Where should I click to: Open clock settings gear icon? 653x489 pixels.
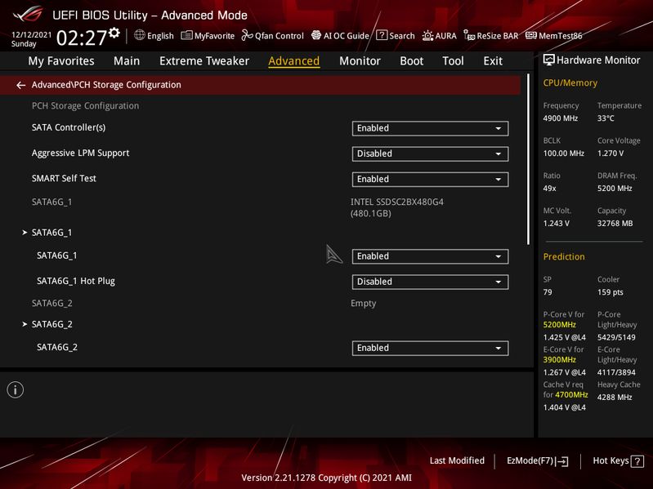tap(114, 33)
